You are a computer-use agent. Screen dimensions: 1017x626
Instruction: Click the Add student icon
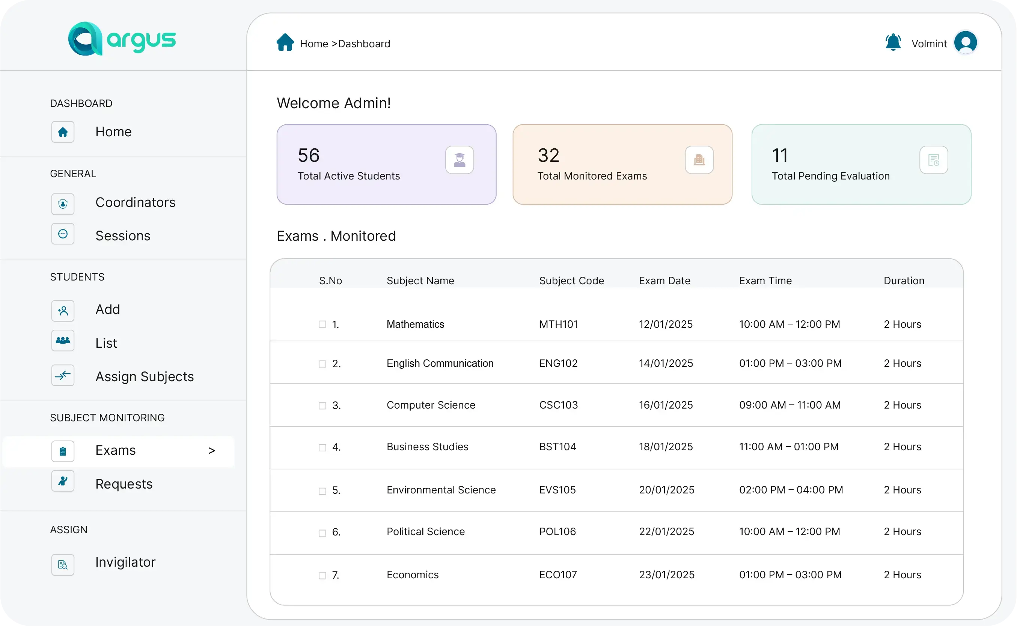click(x=63, y=311)
